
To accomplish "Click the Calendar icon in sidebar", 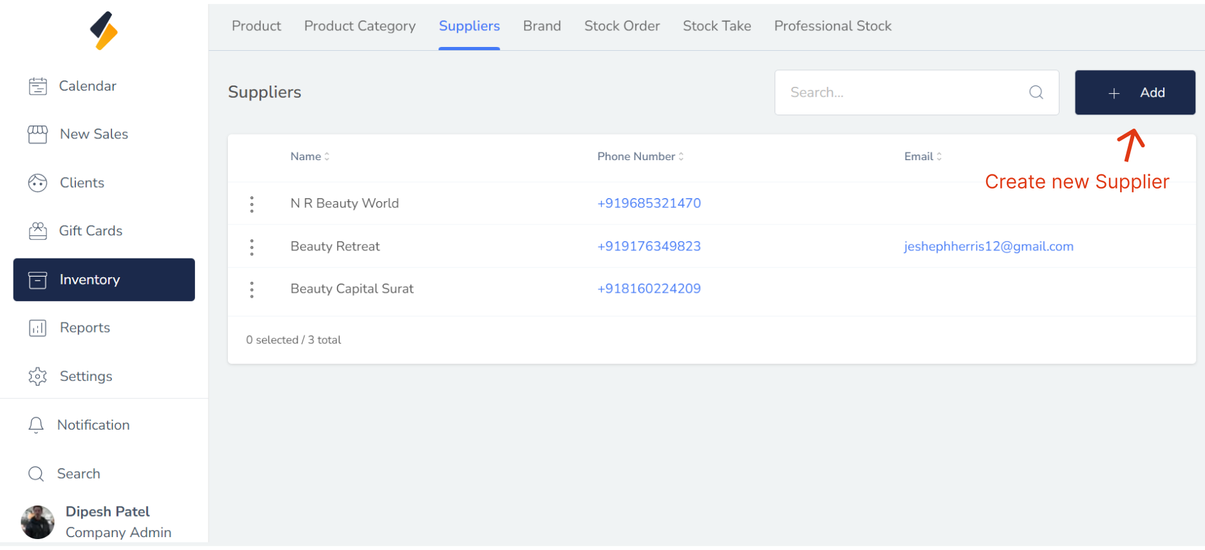I will pyautogui.click(x=38, y=86).
